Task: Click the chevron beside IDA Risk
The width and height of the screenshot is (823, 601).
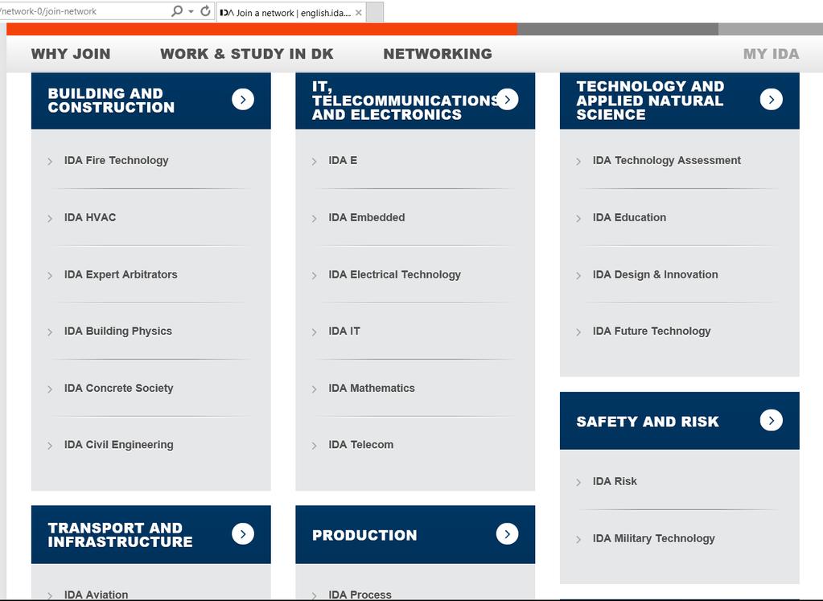Action: 578,483
